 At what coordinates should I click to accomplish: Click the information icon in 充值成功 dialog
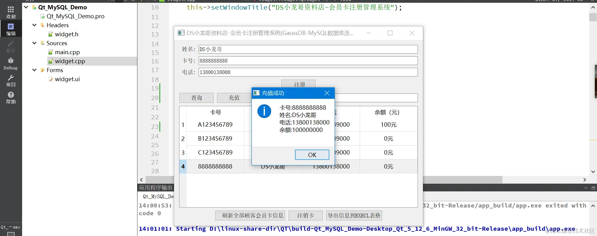[264, 111]
